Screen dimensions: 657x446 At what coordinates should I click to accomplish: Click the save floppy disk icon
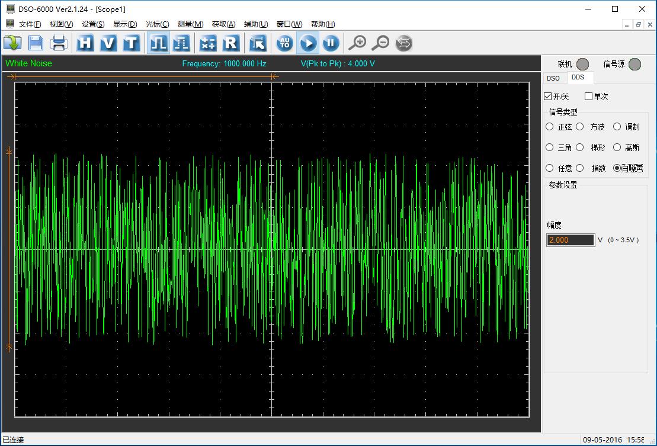36,43
